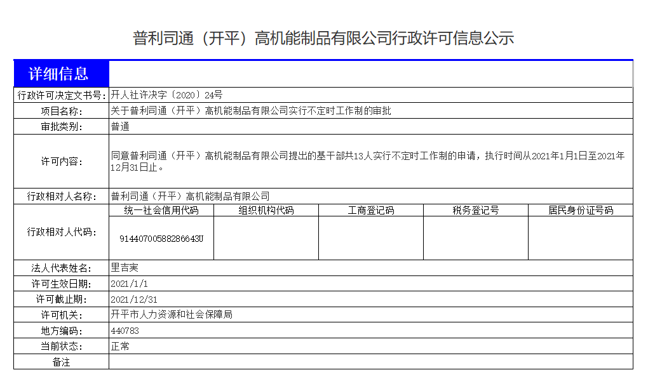The image size is (648, 384).
Task: Click the 许可内容 description paragraph
Action: (367, 161)
